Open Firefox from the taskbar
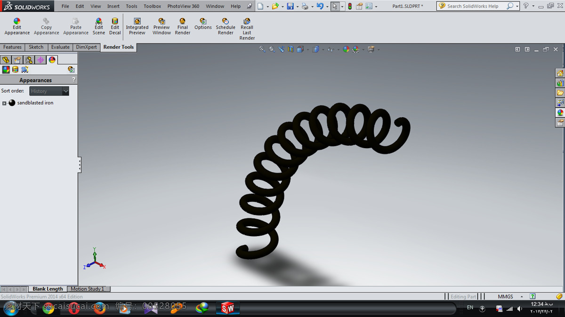The height and width of the screenshot is (317, 565). click(99, 309)
